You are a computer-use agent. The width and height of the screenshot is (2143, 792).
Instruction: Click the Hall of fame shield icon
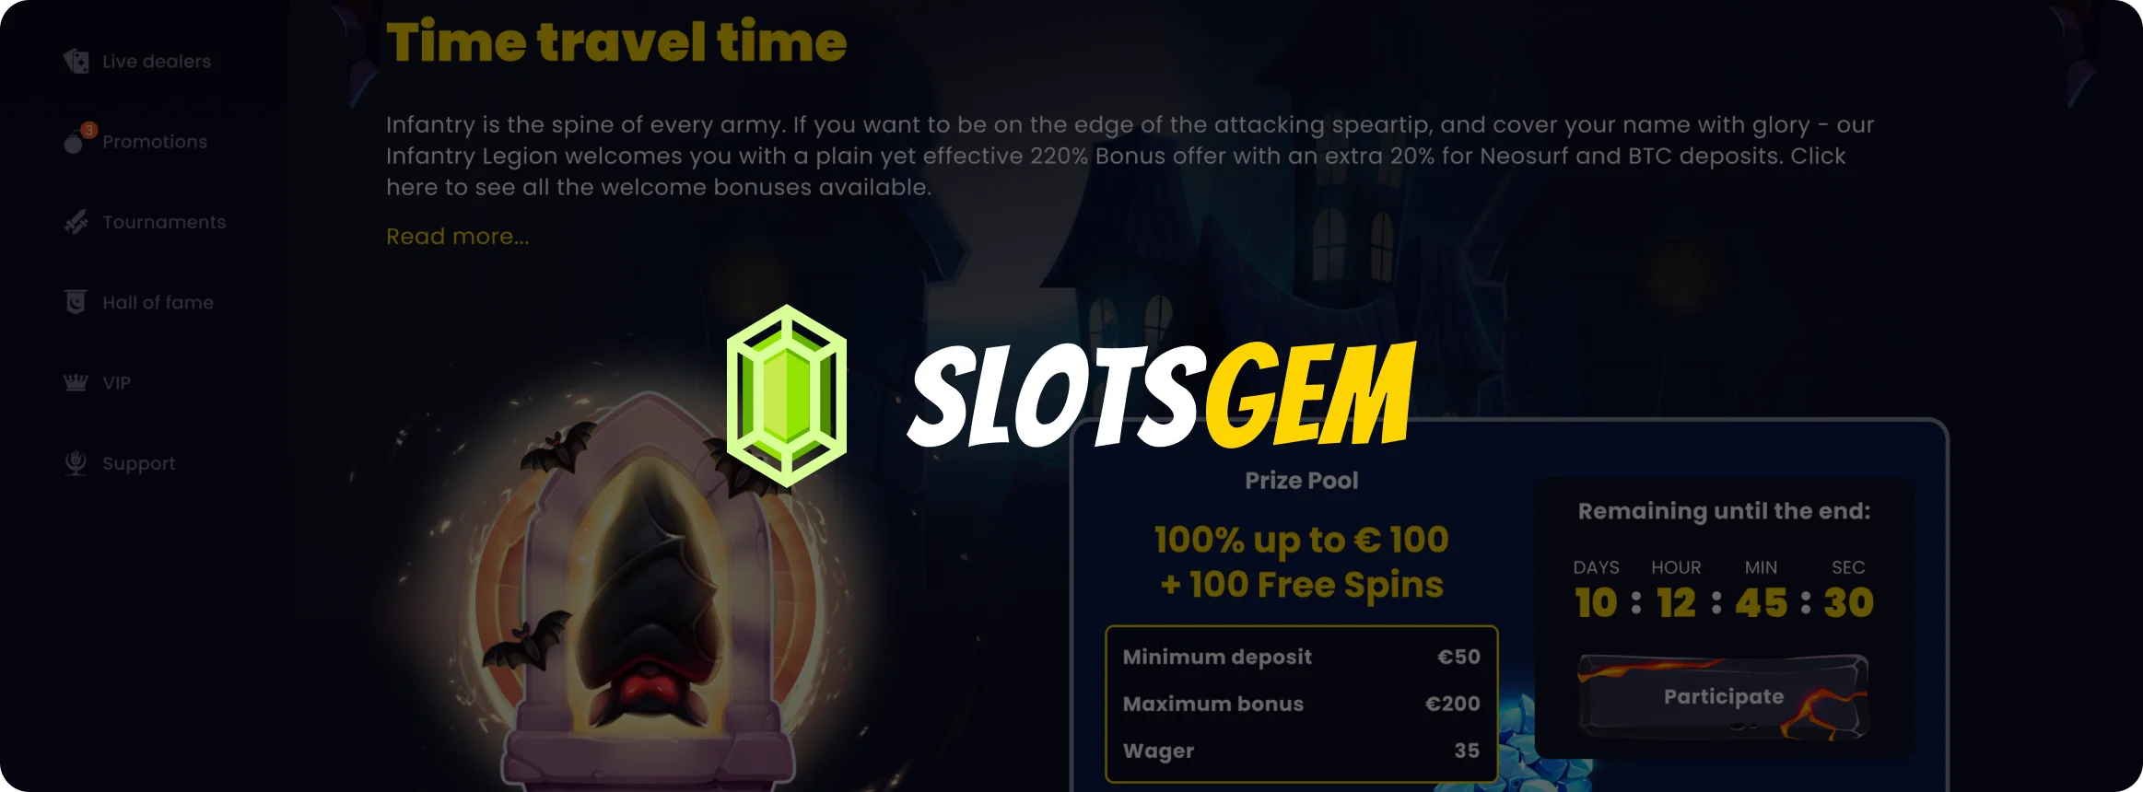point(76,302)
